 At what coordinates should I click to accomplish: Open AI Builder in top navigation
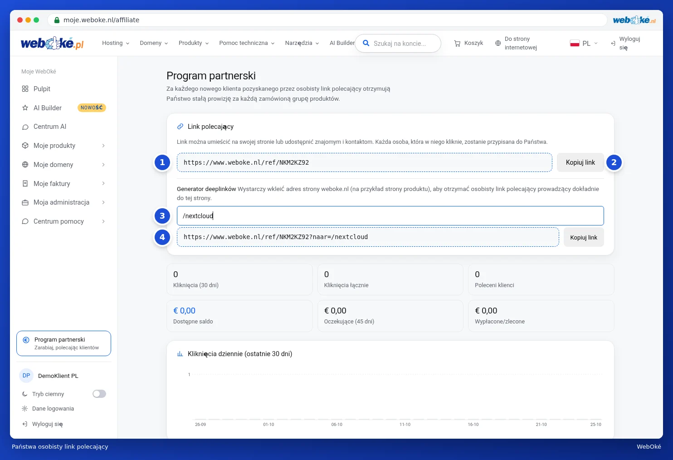[x=342, y=43]
